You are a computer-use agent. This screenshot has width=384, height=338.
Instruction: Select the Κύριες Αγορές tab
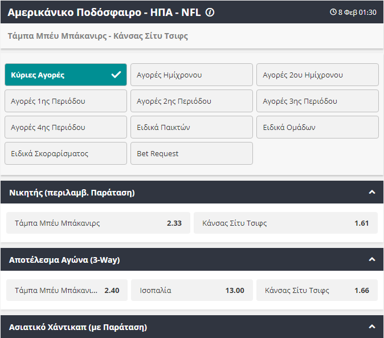66,75
